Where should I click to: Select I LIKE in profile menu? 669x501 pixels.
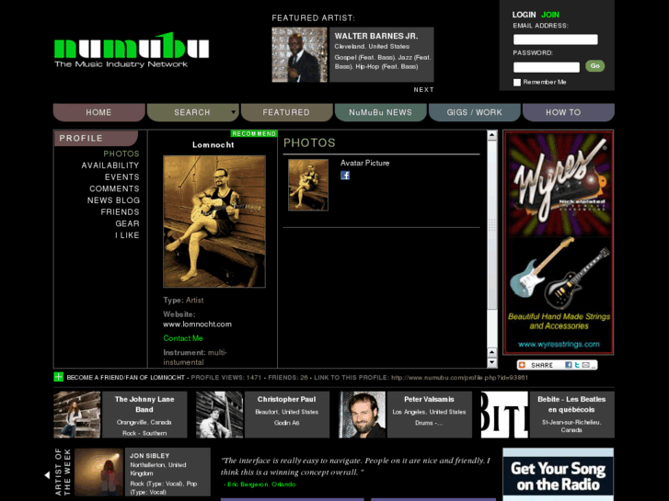[127, 235]
